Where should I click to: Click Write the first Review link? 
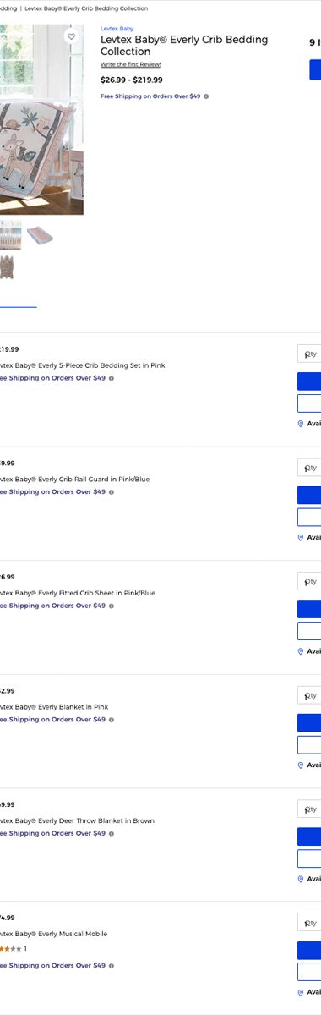130,64
